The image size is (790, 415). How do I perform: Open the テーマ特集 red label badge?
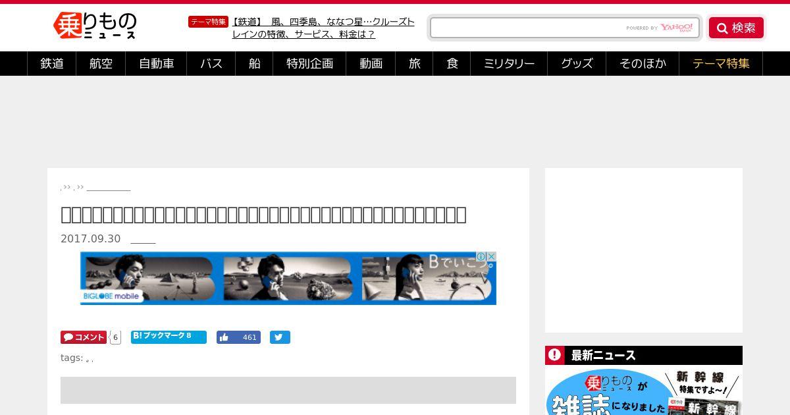pos(208,22)
